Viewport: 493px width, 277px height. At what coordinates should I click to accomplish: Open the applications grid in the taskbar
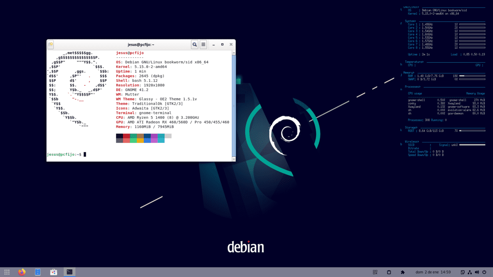point(7,272)
